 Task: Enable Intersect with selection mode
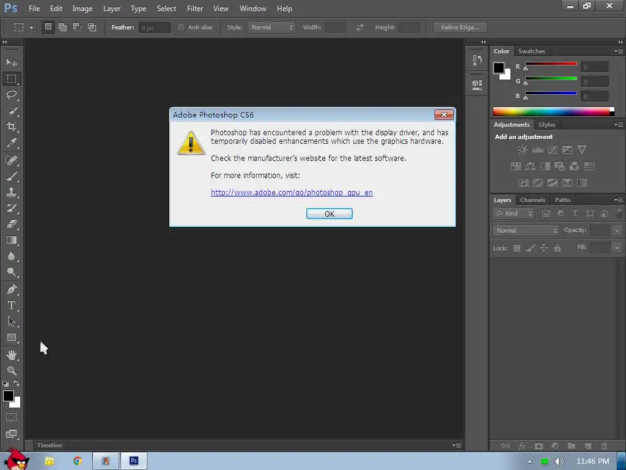[x=92, y=27]
